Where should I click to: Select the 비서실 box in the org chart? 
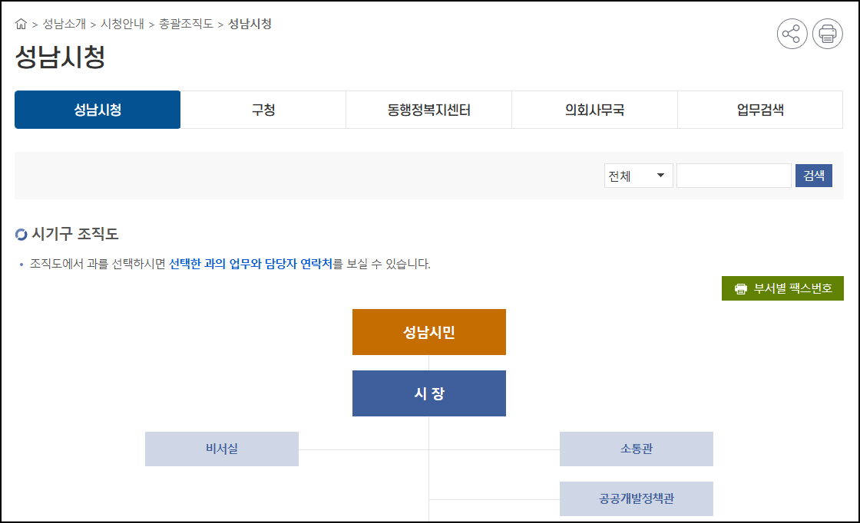[x=222, y=449]
